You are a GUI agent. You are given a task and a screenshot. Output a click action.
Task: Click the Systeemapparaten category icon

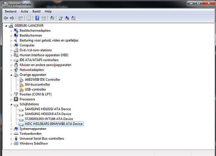tap(16, 129)
